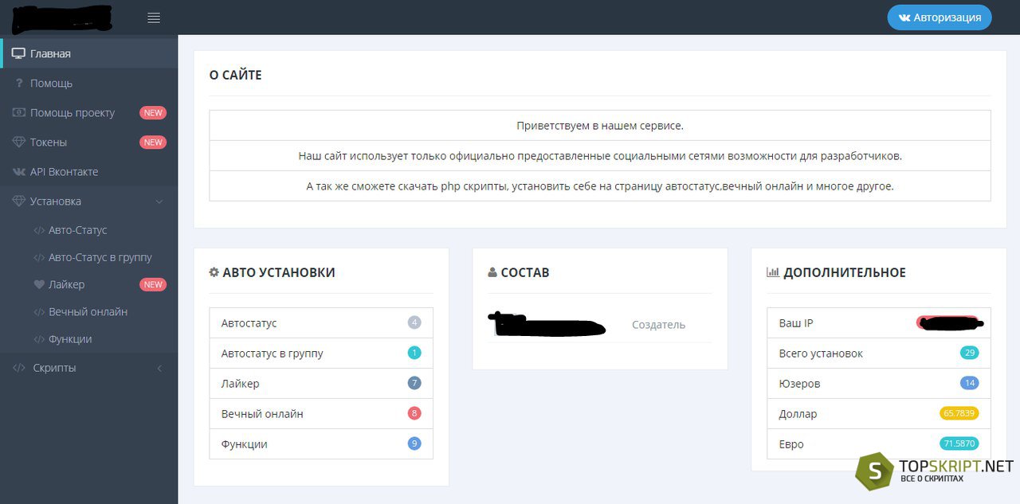Expand the Скрипты submenu arrow

[159, 368]
